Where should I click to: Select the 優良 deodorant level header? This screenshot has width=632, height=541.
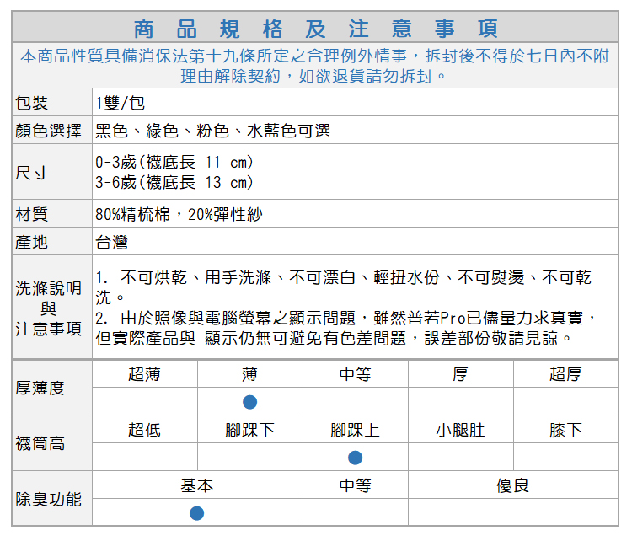click(513, 485)
